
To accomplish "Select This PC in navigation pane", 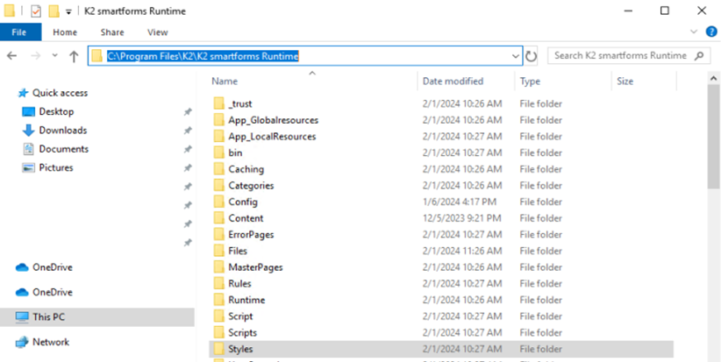I will coord(97,317).
